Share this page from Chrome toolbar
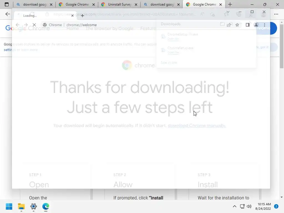Viewport: 284px width, 213px height. pos(229,25)
